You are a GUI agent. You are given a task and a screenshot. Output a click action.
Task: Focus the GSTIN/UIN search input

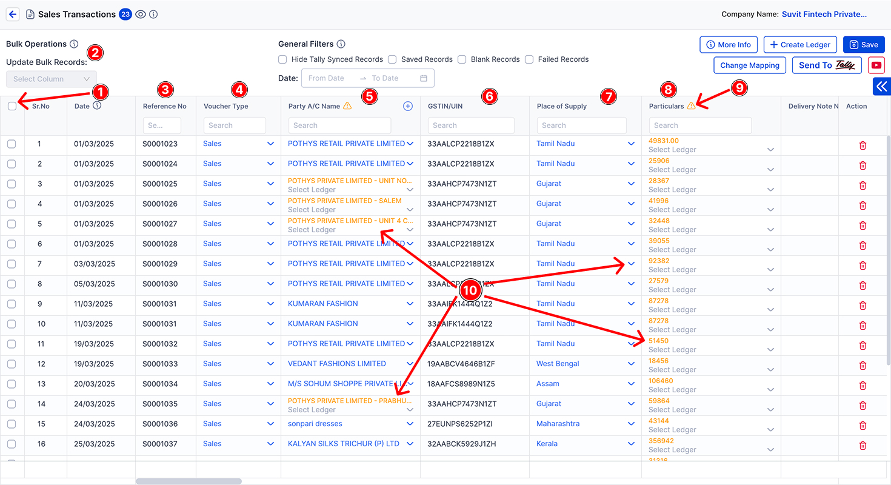coord(471,125)
